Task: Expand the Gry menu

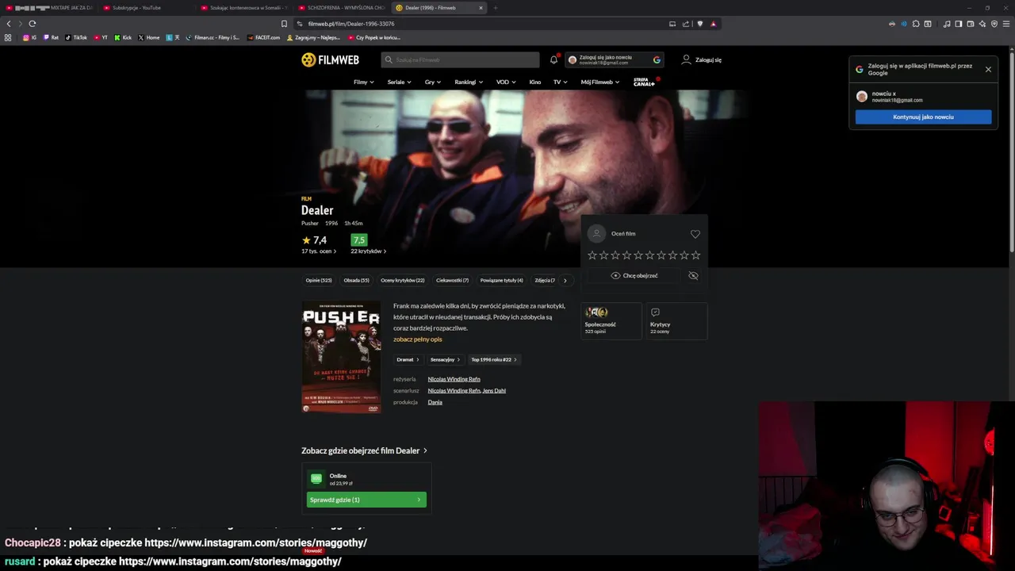Action: tap(433, 82)
